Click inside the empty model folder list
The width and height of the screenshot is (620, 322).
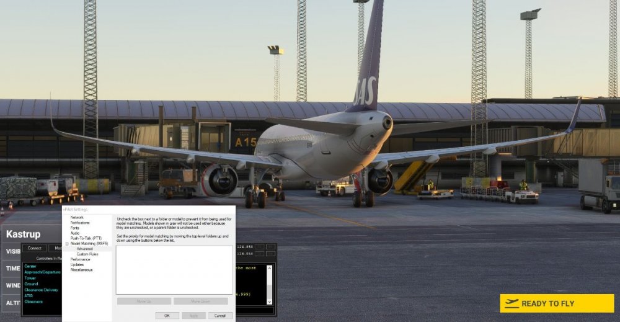pyautogui.click(x=174, y=270)
